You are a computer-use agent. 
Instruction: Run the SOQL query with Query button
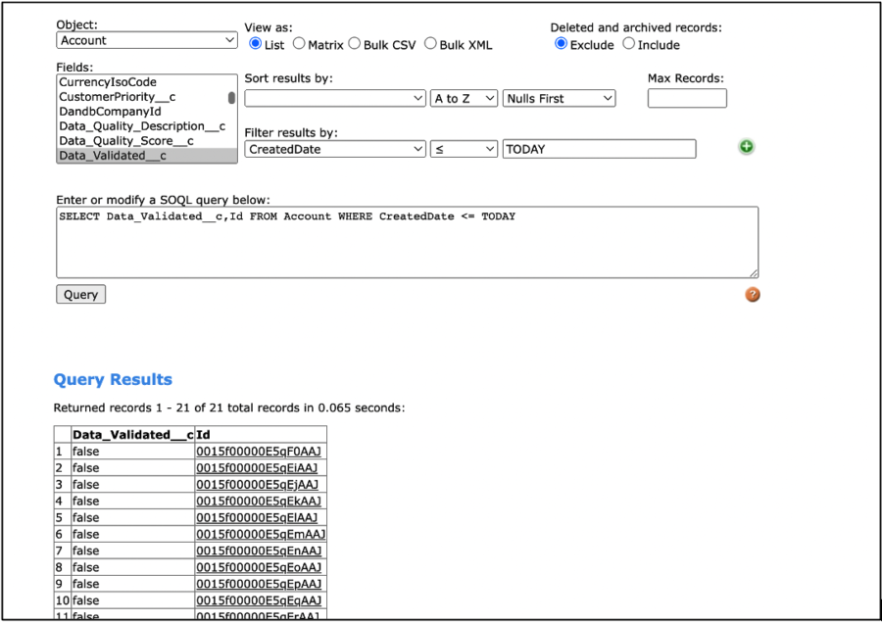click(x=79, y=294)
